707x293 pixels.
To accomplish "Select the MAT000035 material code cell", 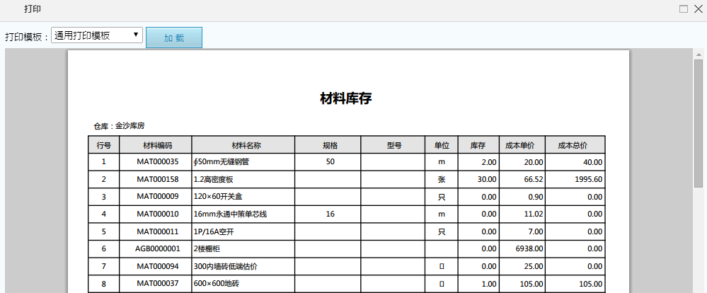I will [156, 162].
